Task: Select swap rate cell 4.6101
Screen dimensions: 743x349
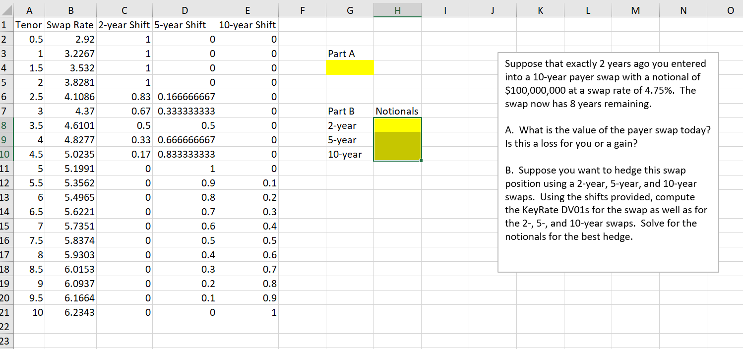Action: pyautogui.click(x=71, y=125)
